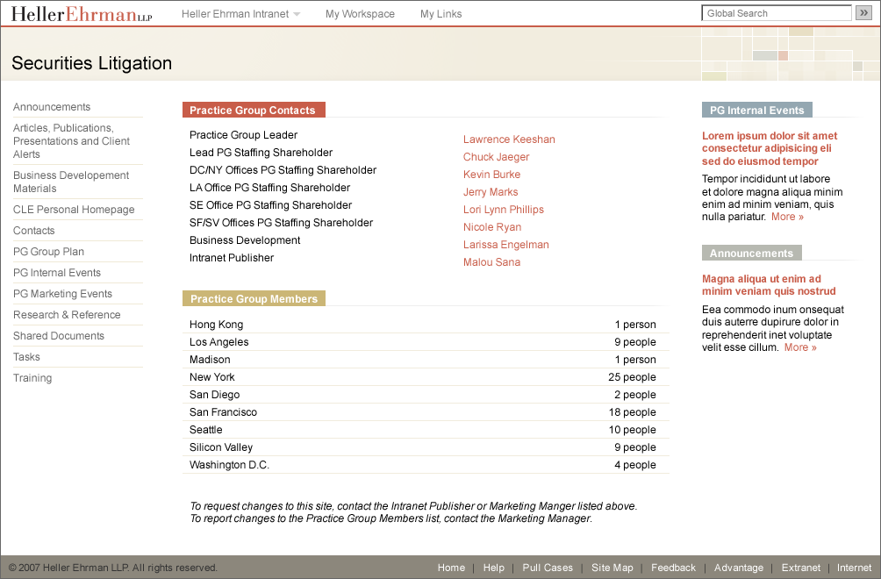Open Research & Reference section
The image size is (881, 579).
(67, 315)
